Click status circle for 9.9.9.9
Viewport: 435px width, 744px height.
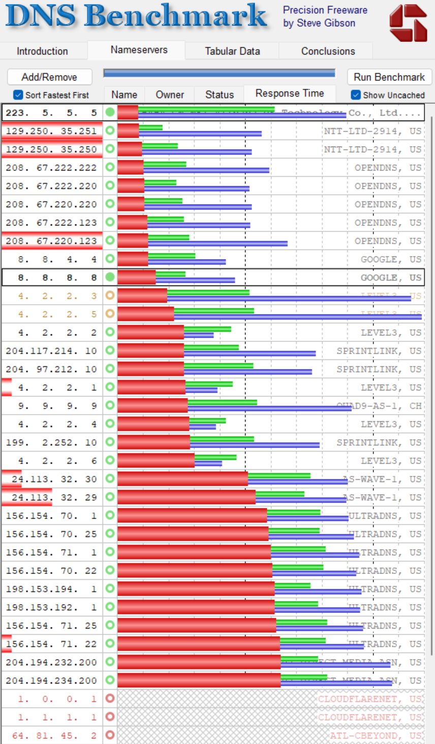point(110,405)
